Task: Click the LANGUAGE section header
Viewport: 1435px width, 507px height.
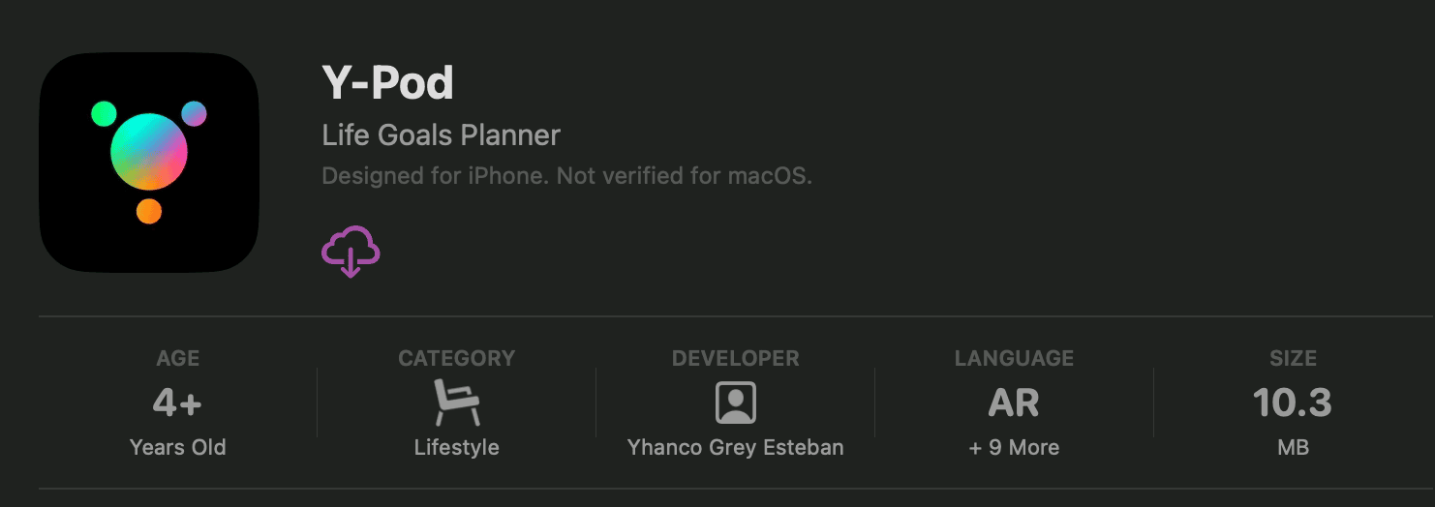Action: tap(1014, 358)
